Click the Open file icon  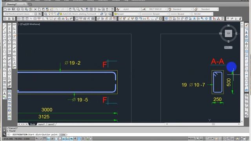9,9
